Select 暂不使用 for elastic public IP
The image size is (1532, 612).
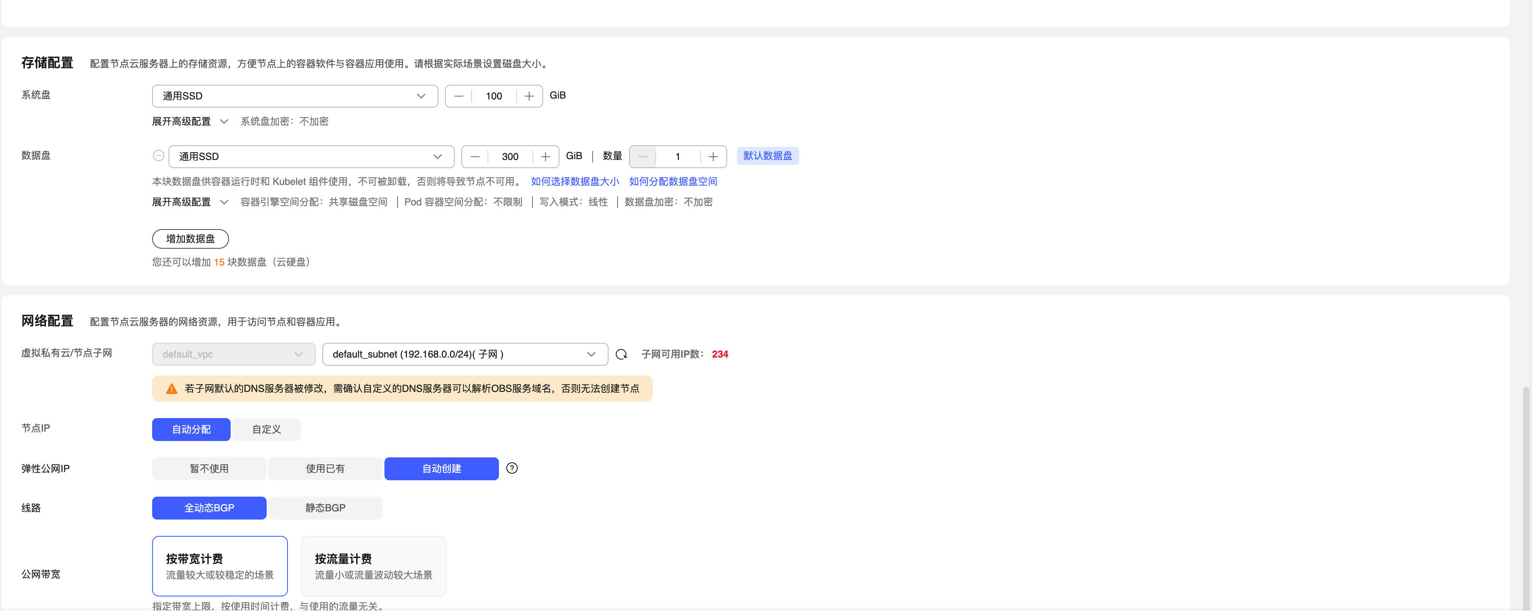[x=209, y=468]
